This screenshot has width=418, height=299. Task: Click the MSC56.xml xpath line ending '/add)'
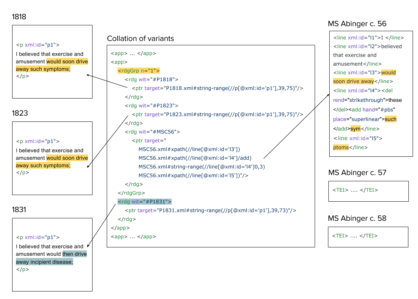[195, 158]
